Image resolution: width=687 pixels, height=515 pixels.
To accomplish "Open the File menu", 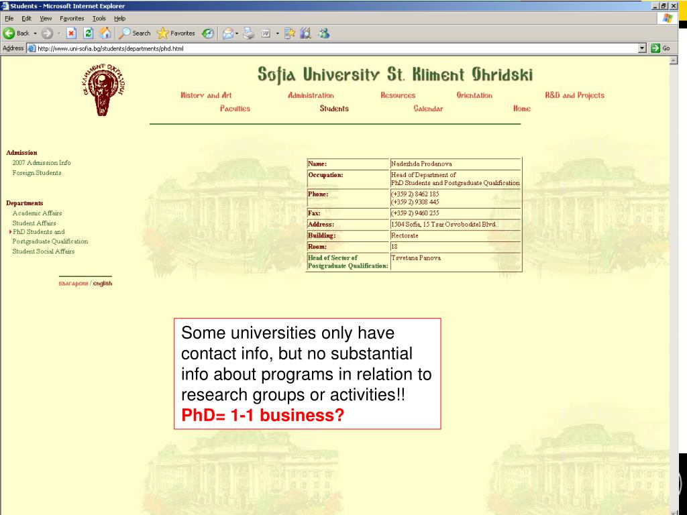I will (9, 18).
